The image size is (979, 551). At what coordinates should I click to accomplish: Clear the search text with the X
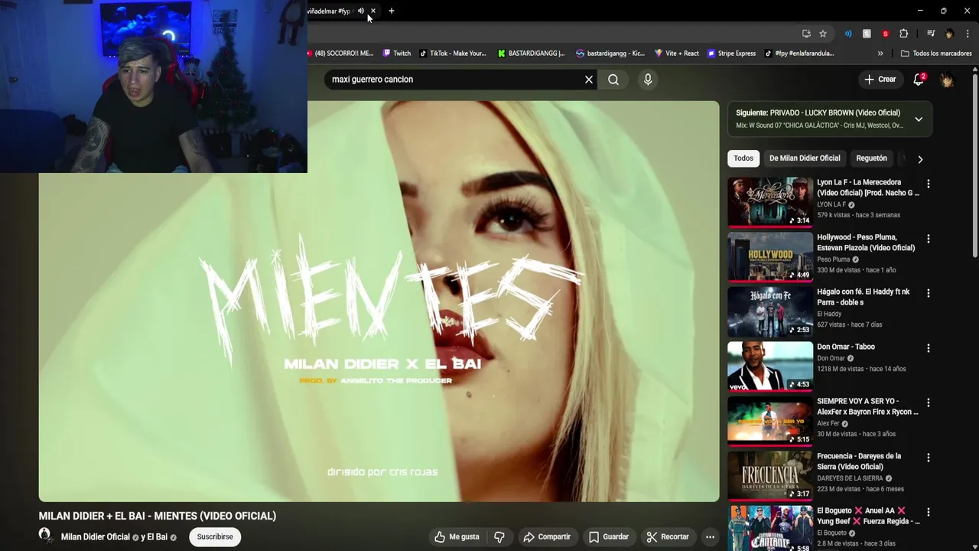[x=589, y=80]
